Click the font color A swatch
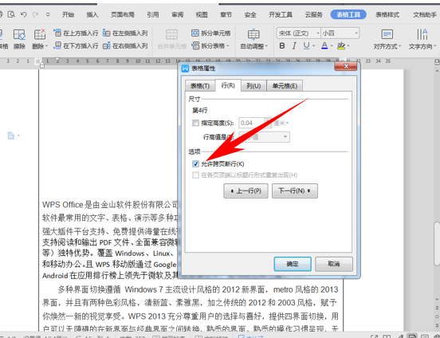Image resolution: width=440 pixels, height=338 pixels. coord(324,45)
